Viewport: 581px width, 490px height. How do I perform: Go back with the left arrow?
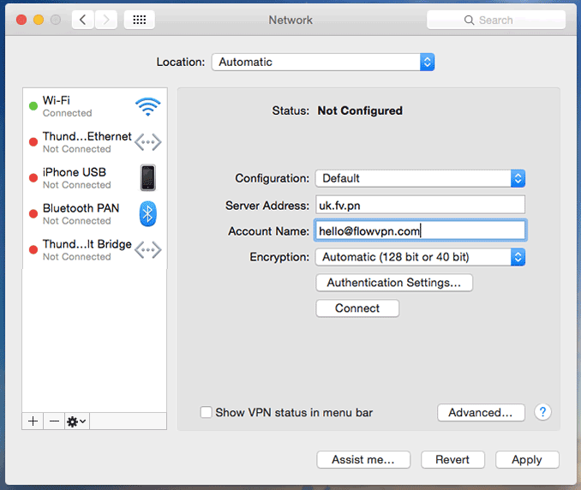82,20
